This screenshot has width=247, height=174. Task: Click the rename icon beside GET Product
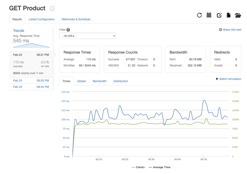tap(52, 8)
